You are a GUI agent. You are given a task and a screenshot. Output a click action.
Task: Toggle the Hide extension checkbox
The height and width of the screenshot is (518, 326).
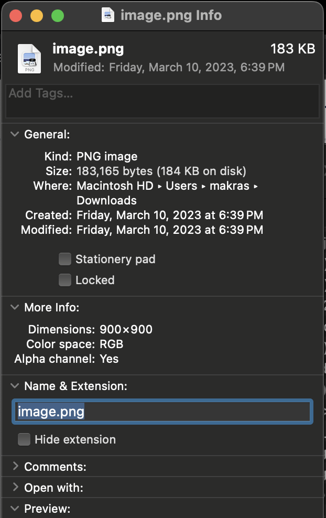(24, 439)
